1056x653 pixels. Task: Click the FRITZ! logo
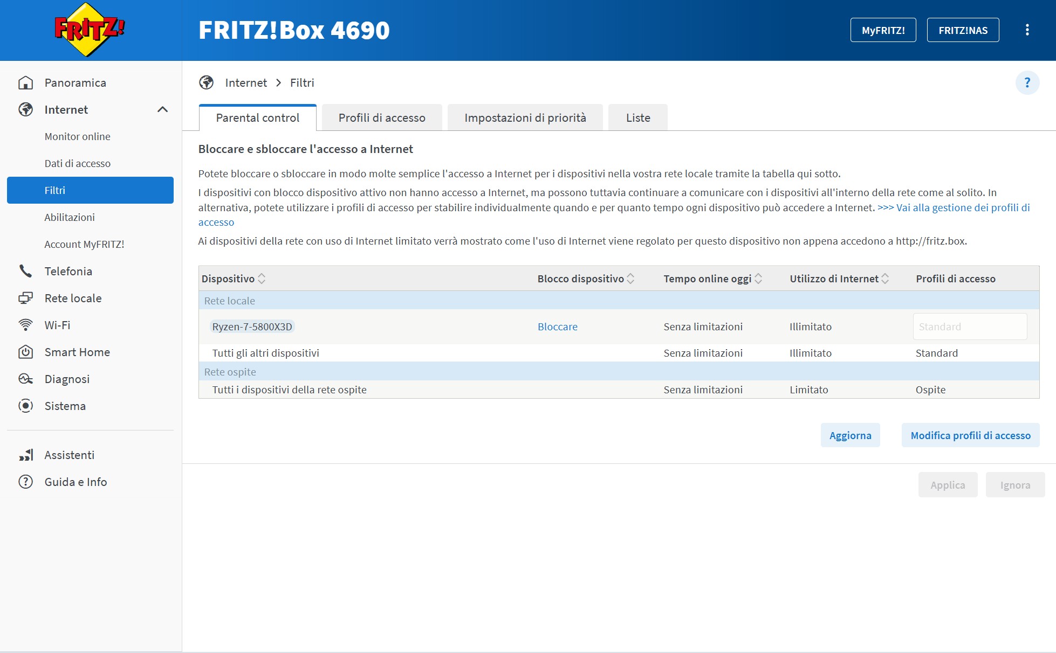tap(90, 30)
